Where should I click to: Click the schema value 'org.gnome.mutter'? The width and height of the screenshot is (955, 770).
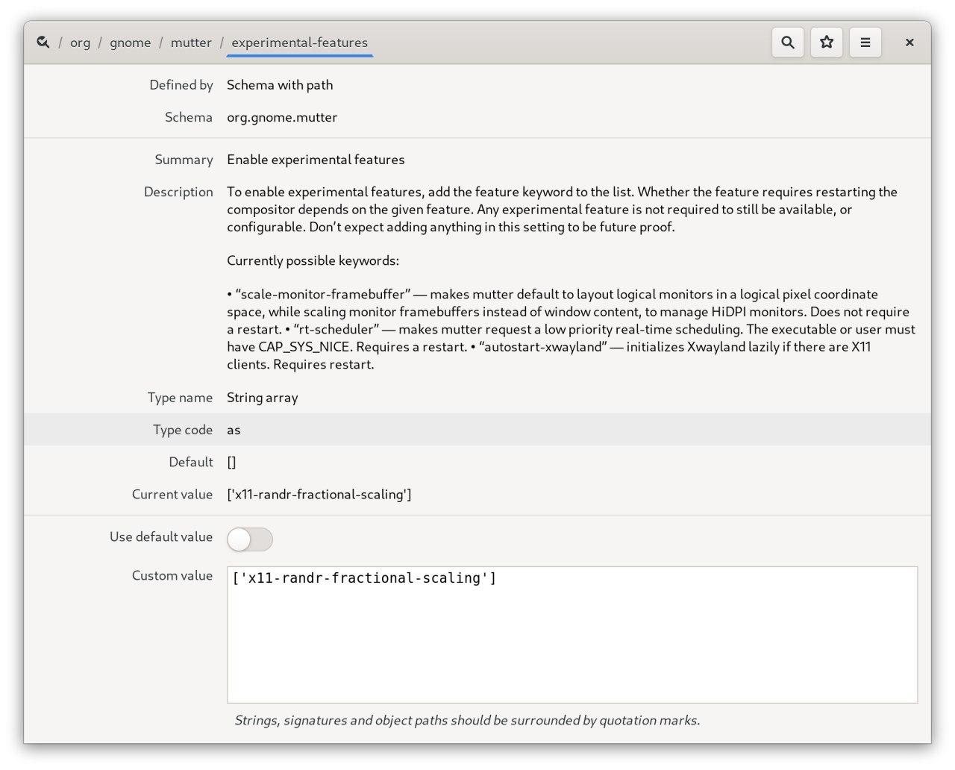tap(282, 117)
